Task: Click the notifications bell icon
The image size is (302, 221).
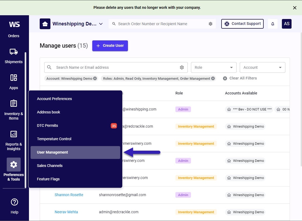Action: [x=273, y=24]
